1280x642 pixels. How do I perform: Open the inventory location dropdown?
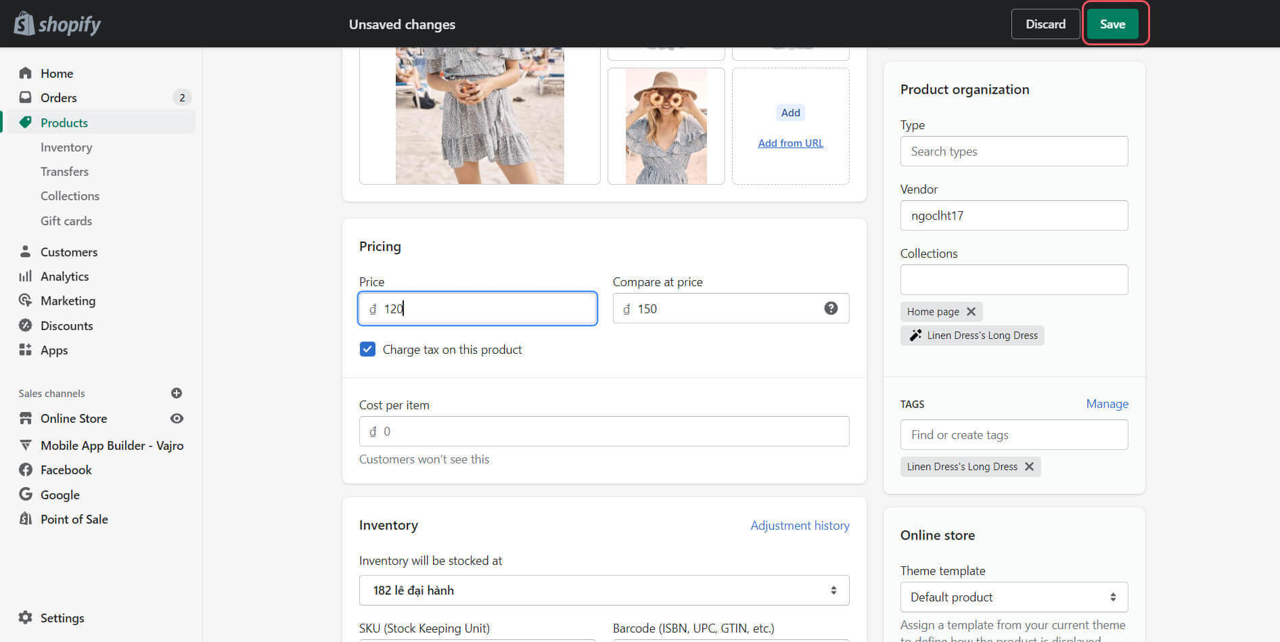tap(604, 590)
